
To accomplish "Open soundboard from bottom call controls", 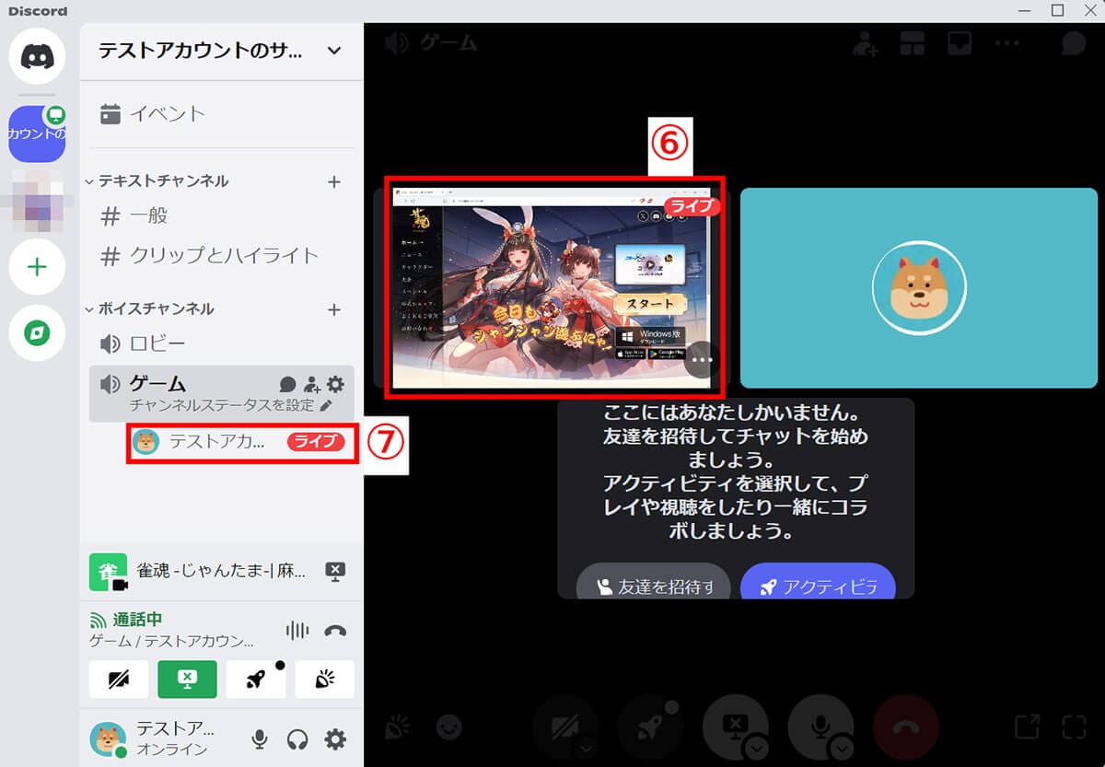I will 398,728.
